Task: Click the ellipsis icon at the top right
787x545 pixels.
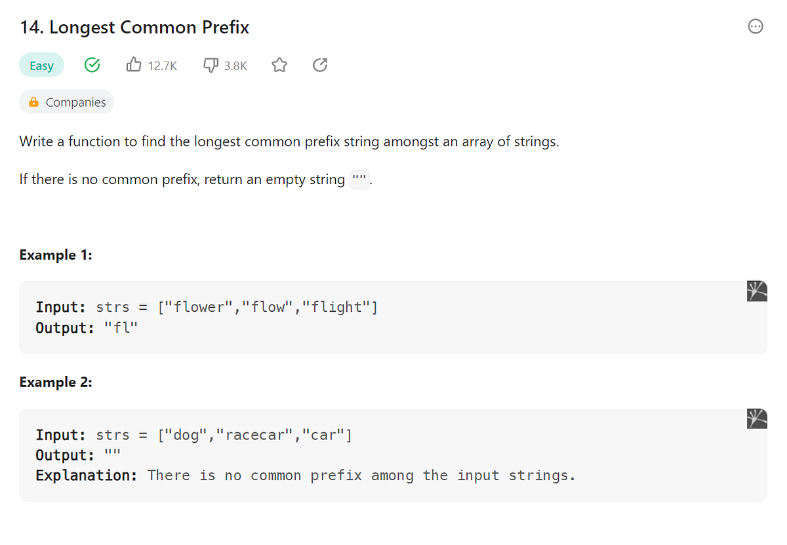Action: (755, 26)
